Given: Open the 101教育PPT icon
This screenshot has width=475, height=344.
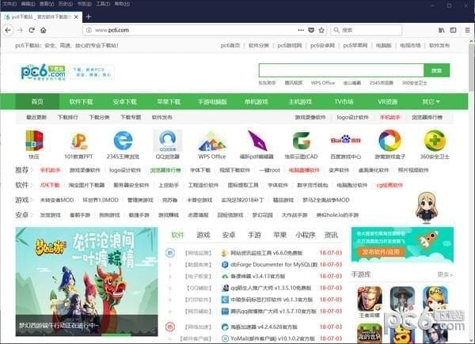Looking at the screenshot, I should [78, 141].
